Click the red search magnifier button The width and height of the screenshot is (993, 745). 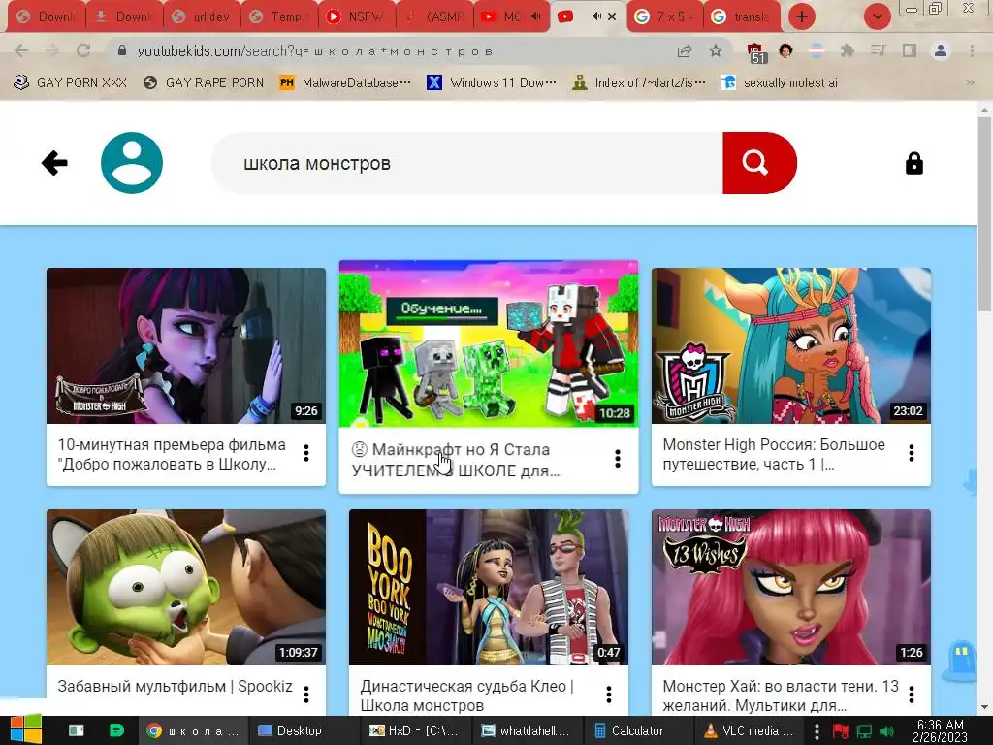coord(758,163)
